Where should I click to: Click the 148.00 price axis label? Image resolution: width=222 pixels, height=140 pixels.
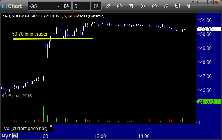(205, 62)
